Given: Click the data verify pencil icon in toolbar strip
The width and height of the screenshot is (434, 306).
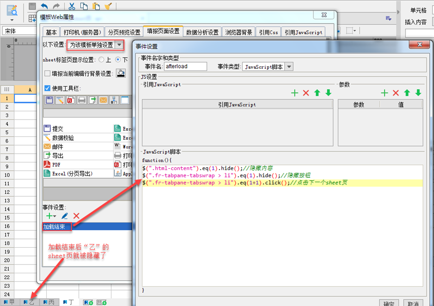Looking at the screenshot, I should (60, 100).
